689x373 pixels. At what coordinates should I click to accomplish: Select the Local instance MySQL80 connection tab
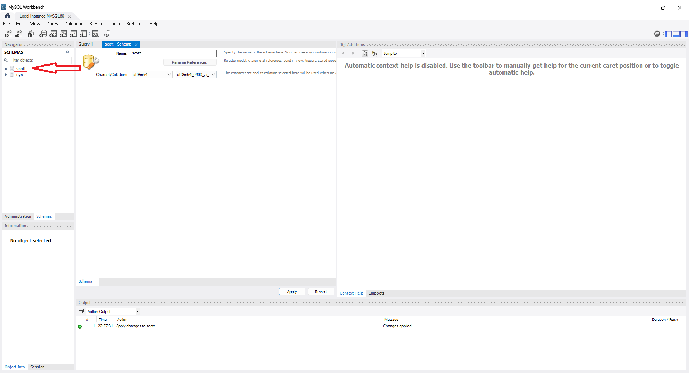(x=42, y=16)
